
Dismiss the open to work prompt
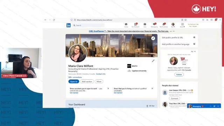(108, 89)
